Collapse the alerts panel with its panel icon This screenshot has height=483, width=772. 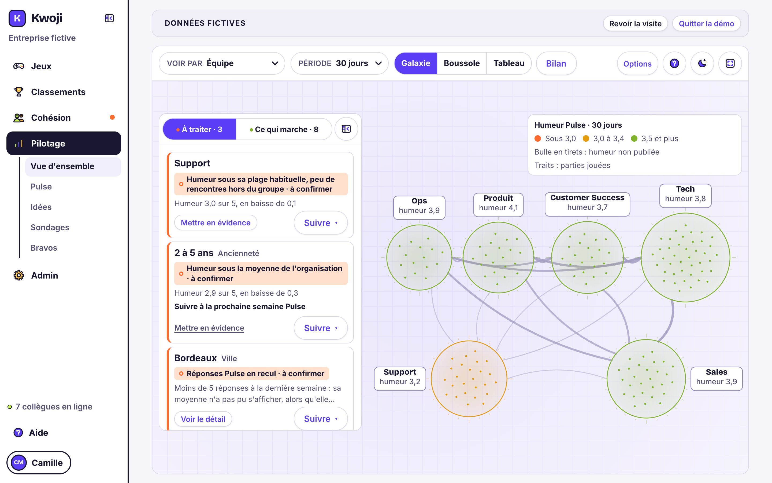click(x=346, y=129)
